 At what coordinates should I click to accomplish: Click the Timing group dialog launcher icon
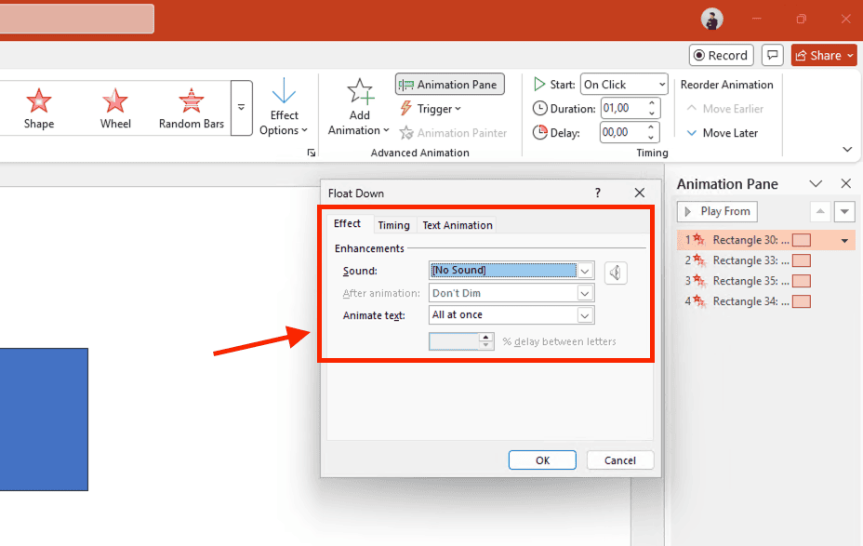tap(311, 152)
